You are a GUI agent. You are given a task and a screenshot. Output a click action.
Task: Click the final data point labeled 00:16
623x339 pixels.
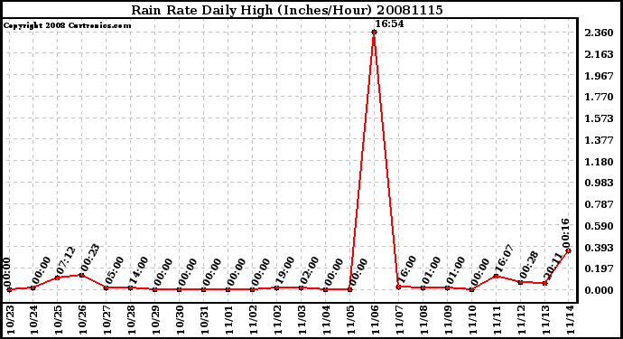tap(569, 250)
